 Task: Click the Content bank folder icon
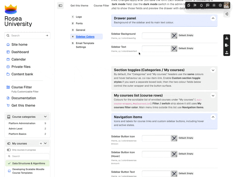tap(8, 74)
